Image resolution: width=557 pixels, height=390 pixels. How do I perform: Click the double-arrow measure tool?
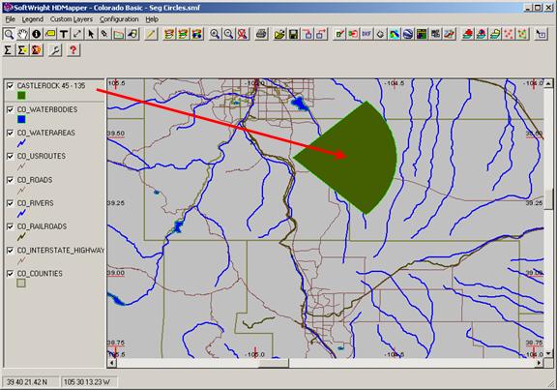pos(77,34)
